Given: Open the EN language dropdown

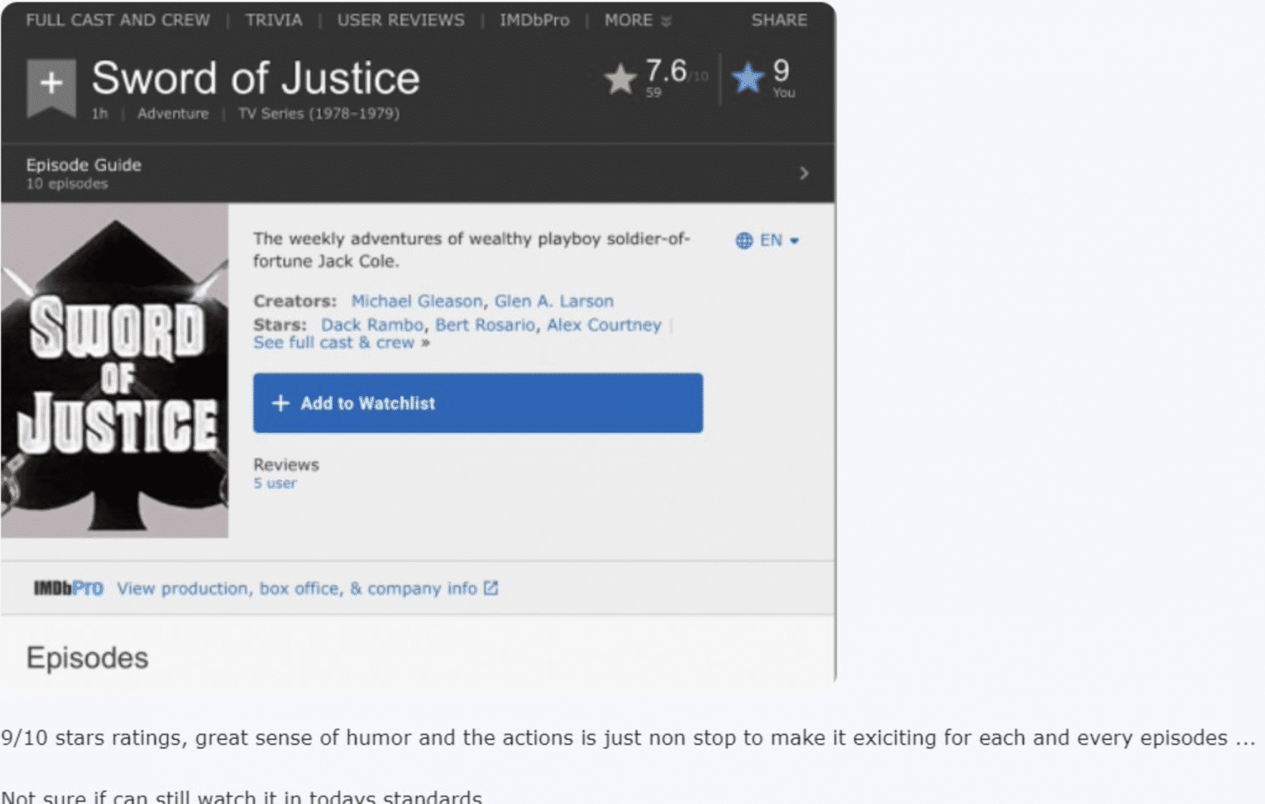Looking at the screenshot, I should pos(780,240).
